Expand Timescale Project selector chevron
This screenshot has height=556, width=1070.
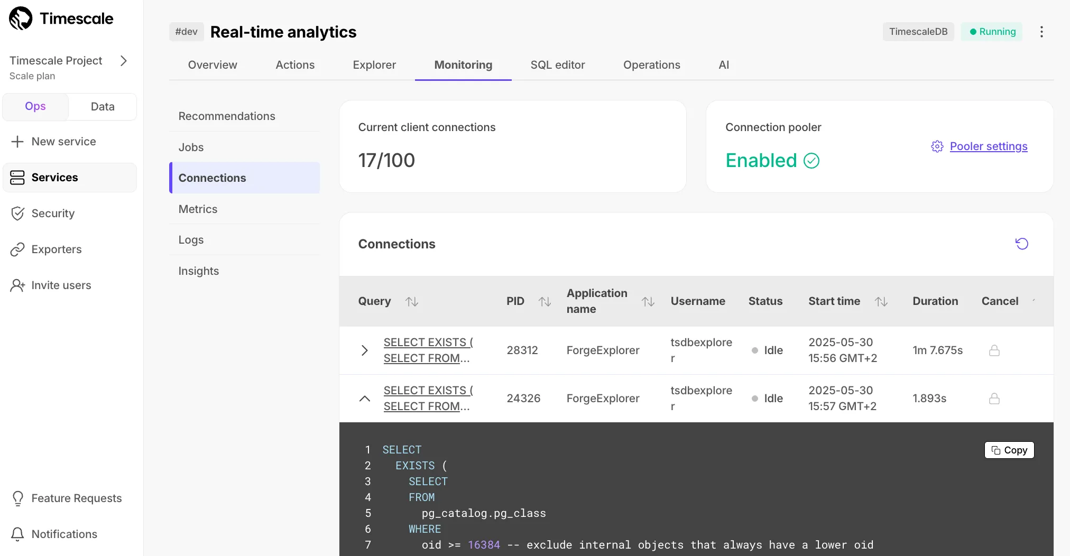124,61
